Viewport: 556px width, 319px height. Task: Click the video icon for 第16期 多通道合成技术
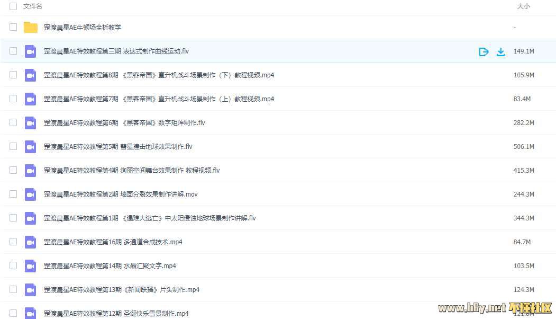pyautogui.click(x=31, y=242)
